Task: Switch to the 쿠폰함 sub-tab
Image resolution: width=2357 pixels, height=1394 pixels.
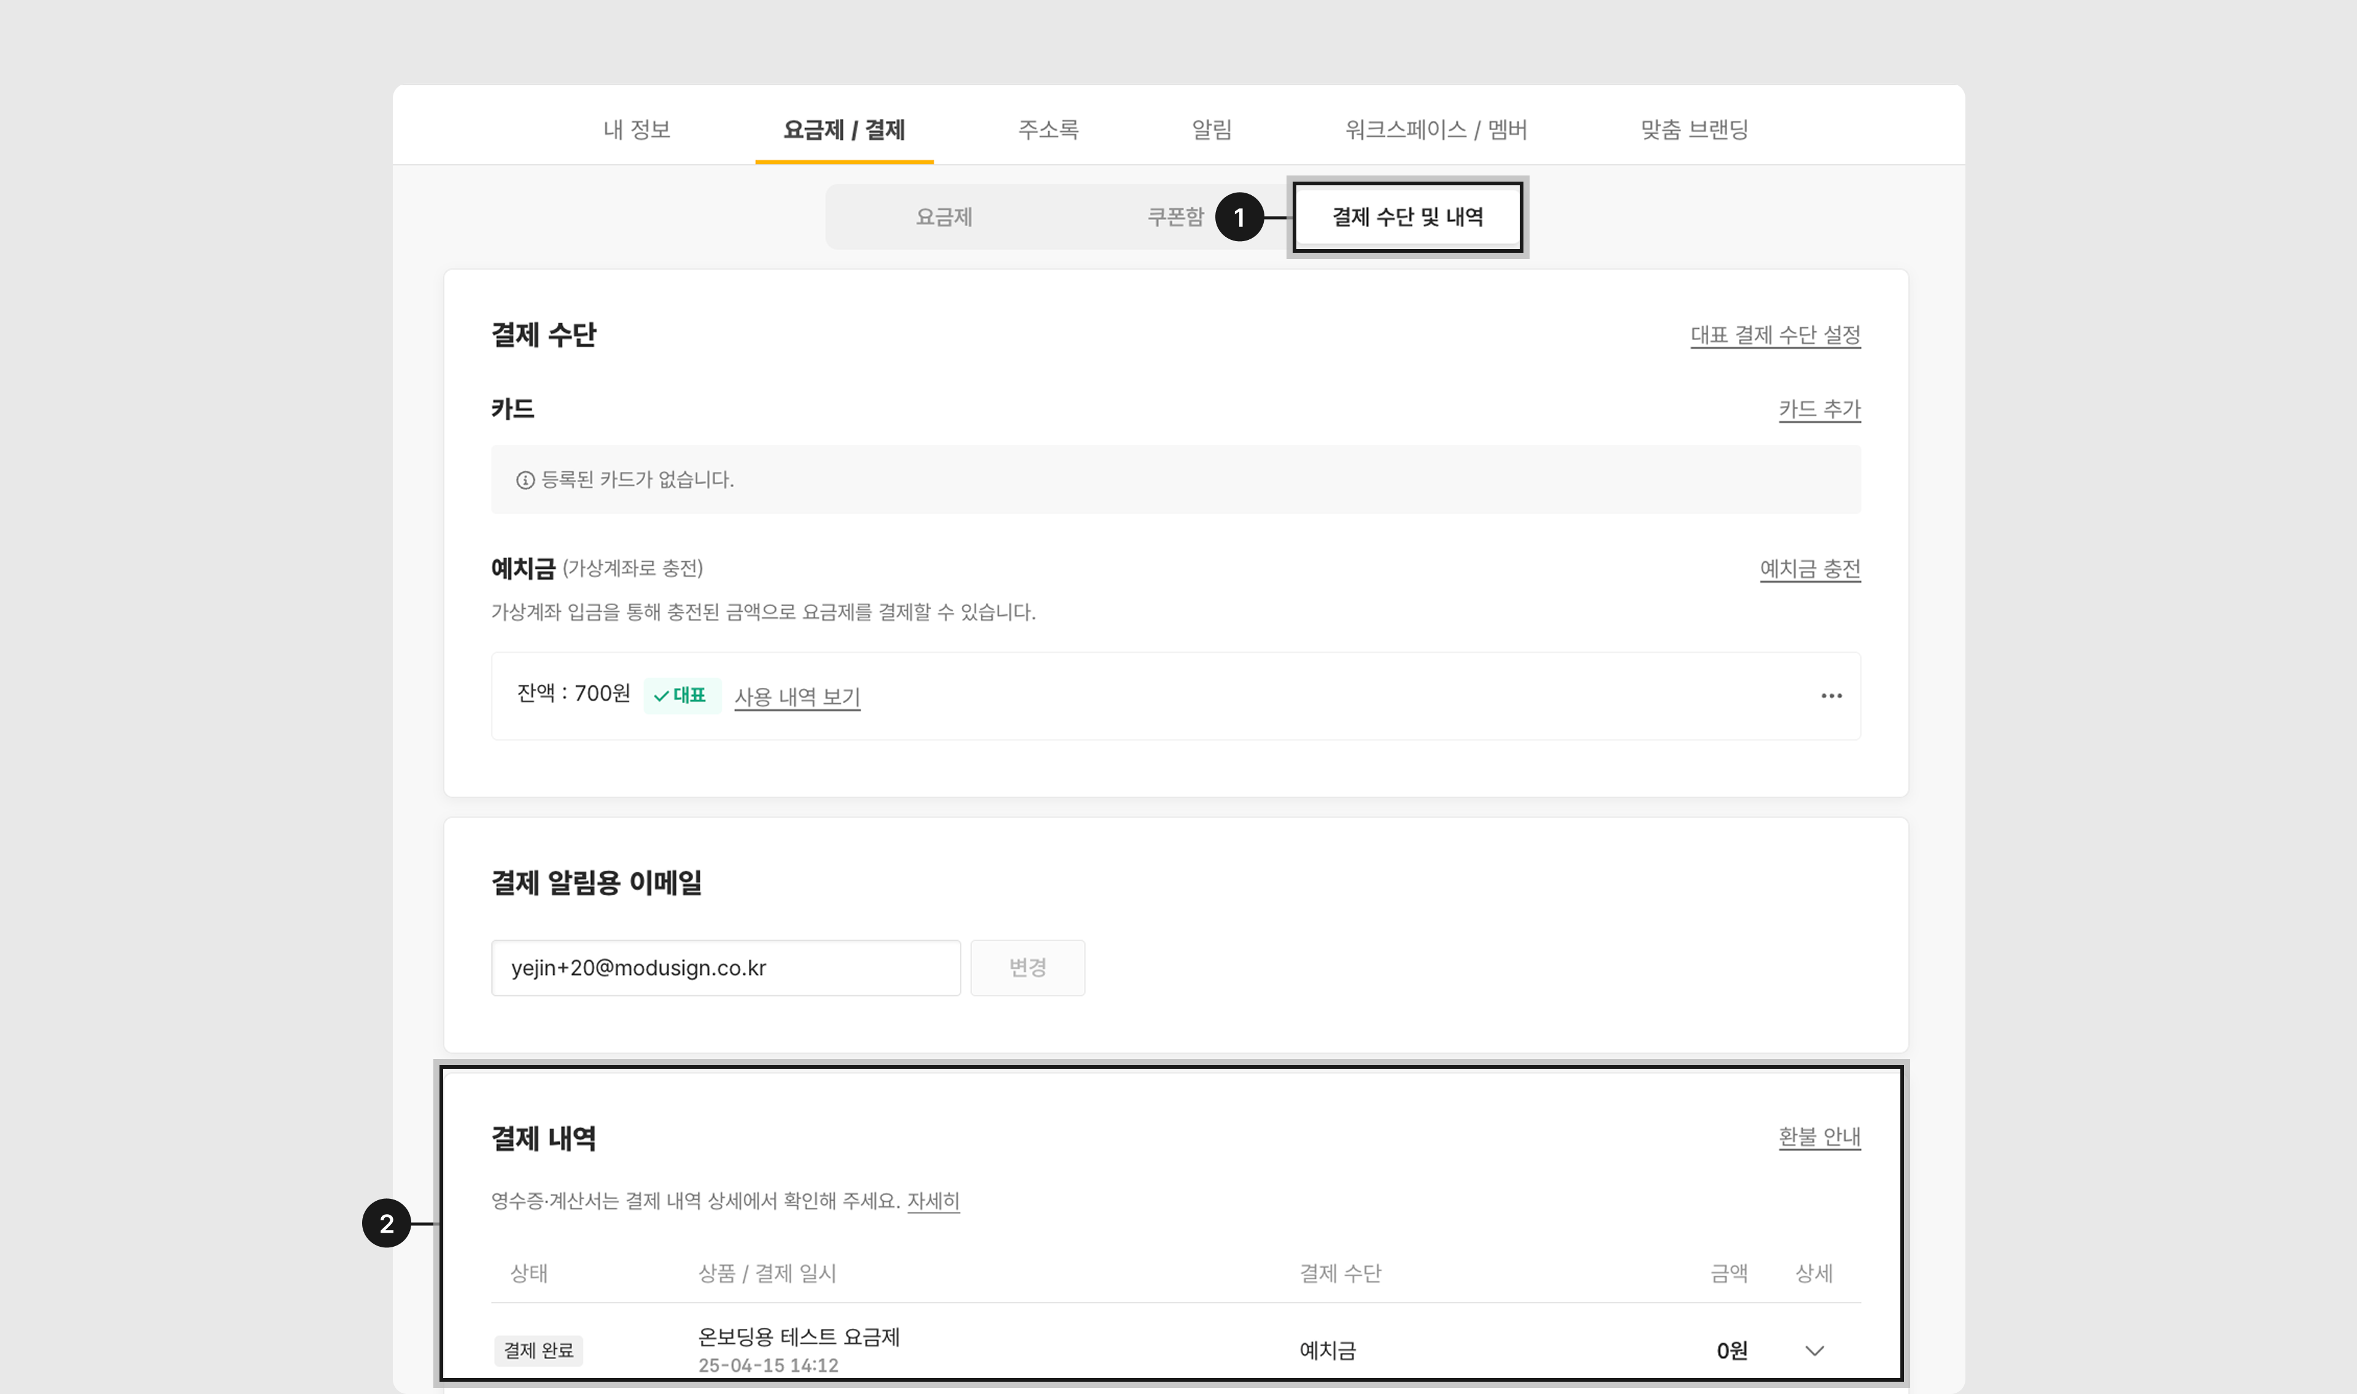Action: point(1174,217)
